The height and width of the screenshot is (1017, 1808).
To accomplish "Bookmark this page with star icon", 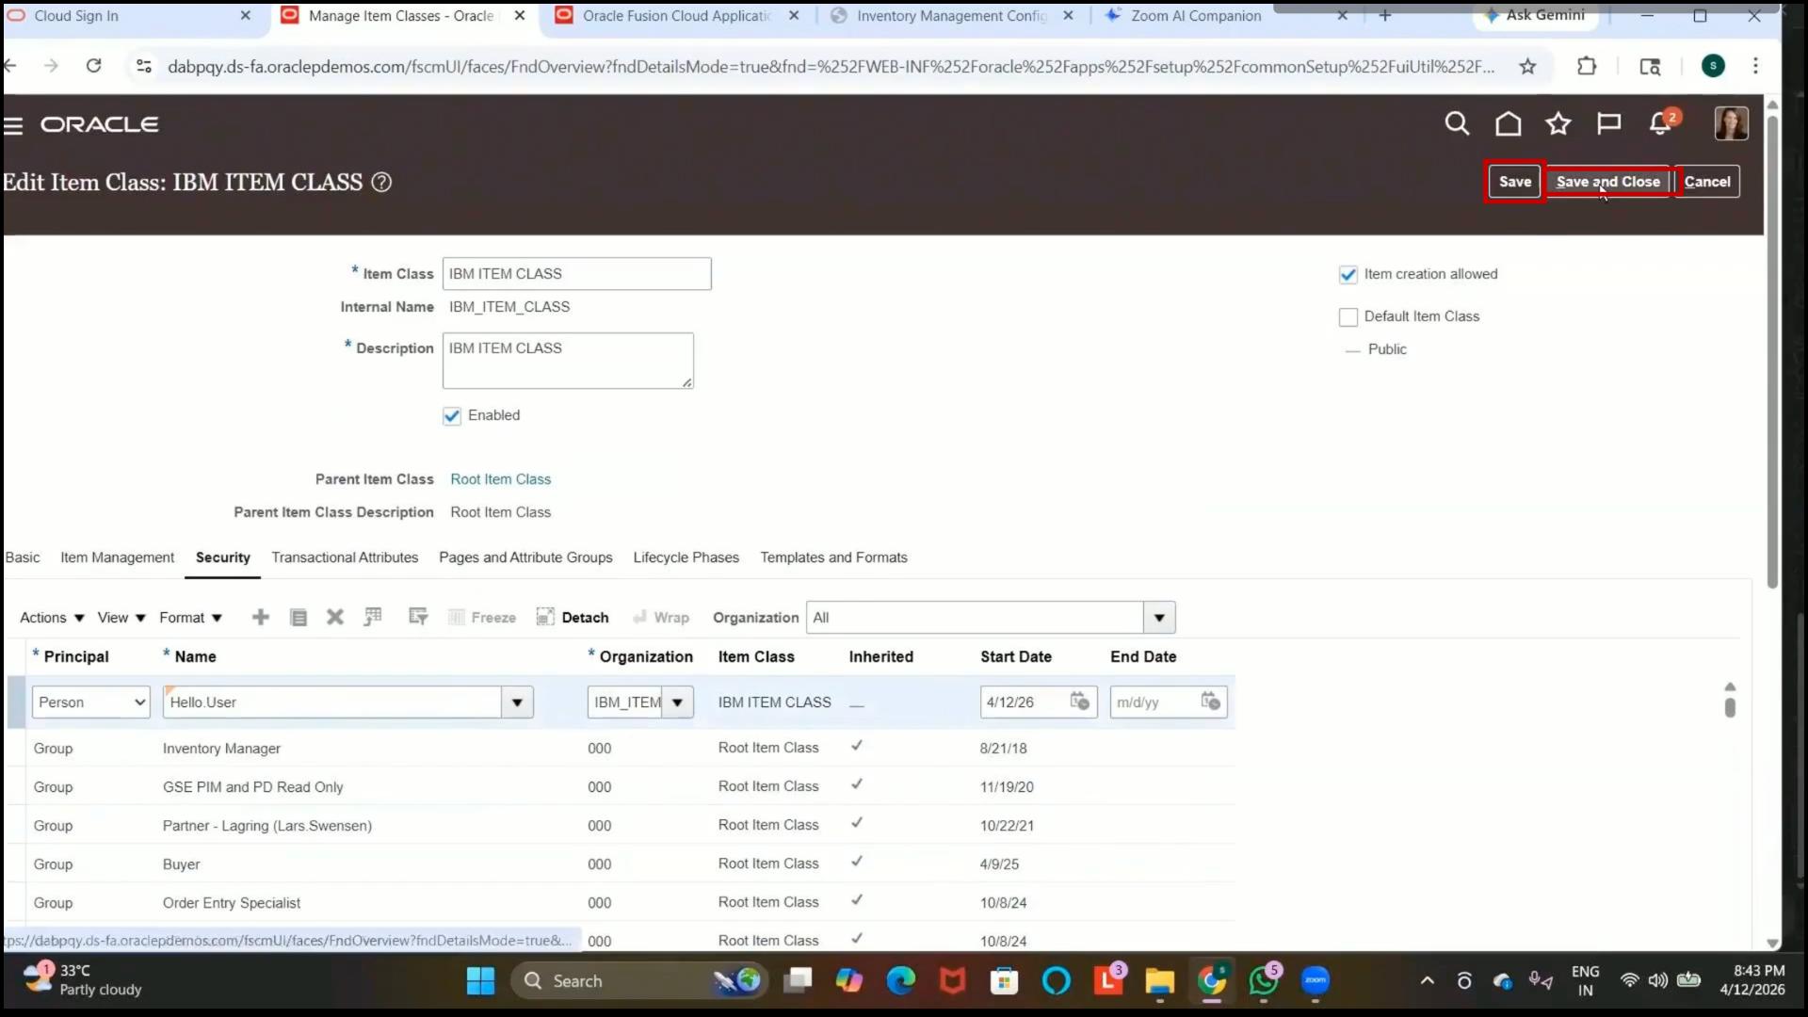I will tap(1527, 66).
